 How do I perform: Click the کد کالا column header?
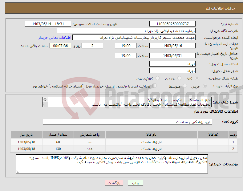pyautogui.click(x=213, y=135)
